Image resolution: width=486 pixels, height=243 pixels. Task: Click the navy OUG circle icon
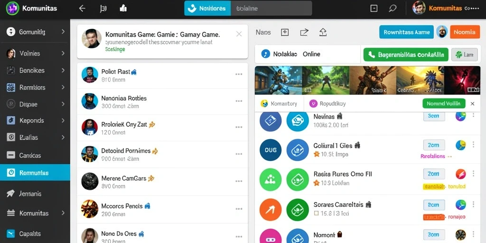[x=270, y=150]
